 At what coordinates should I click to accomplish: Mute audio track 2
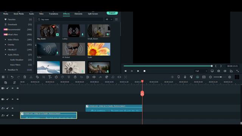(x=12, y=115)
